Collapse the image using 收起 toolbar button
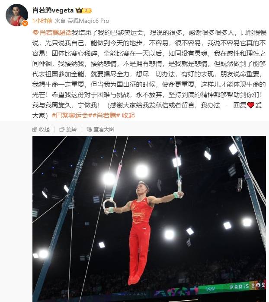Viewport: 269px width, 302px height. (x=41, y=129)
